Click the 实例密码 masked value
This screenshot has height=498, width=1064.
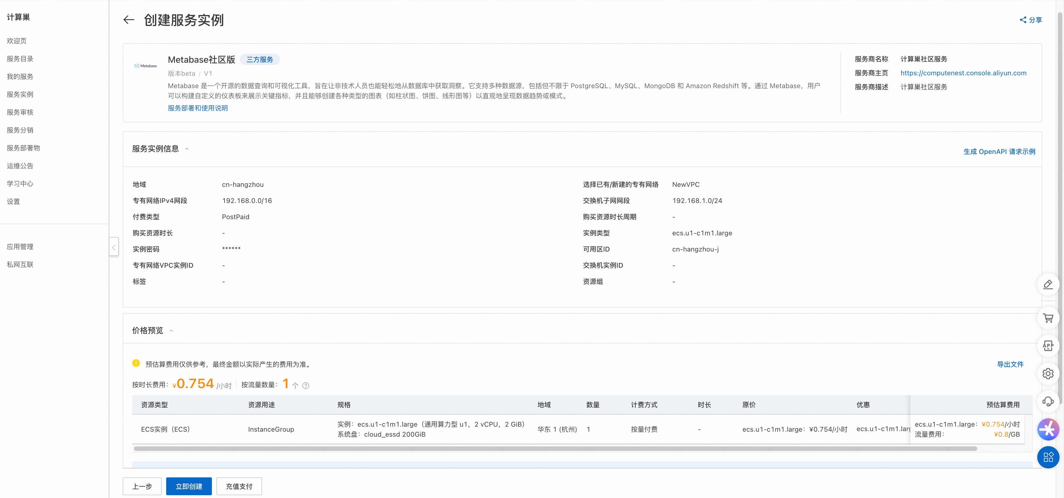pos(231,249)
